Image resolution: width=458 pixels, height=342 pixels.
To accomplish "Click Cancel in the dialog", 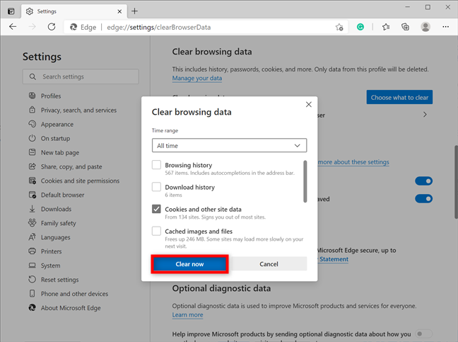I will pos(269,264).
